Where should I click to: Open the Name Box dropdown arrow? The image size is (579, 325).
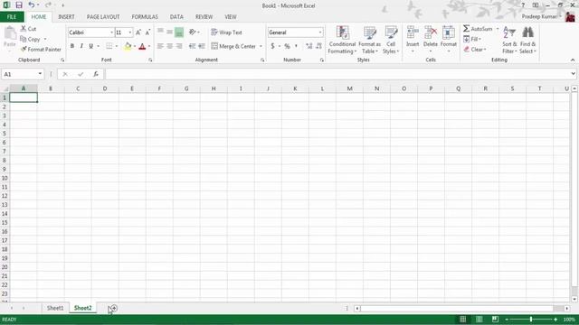click(x=40, y=74)
